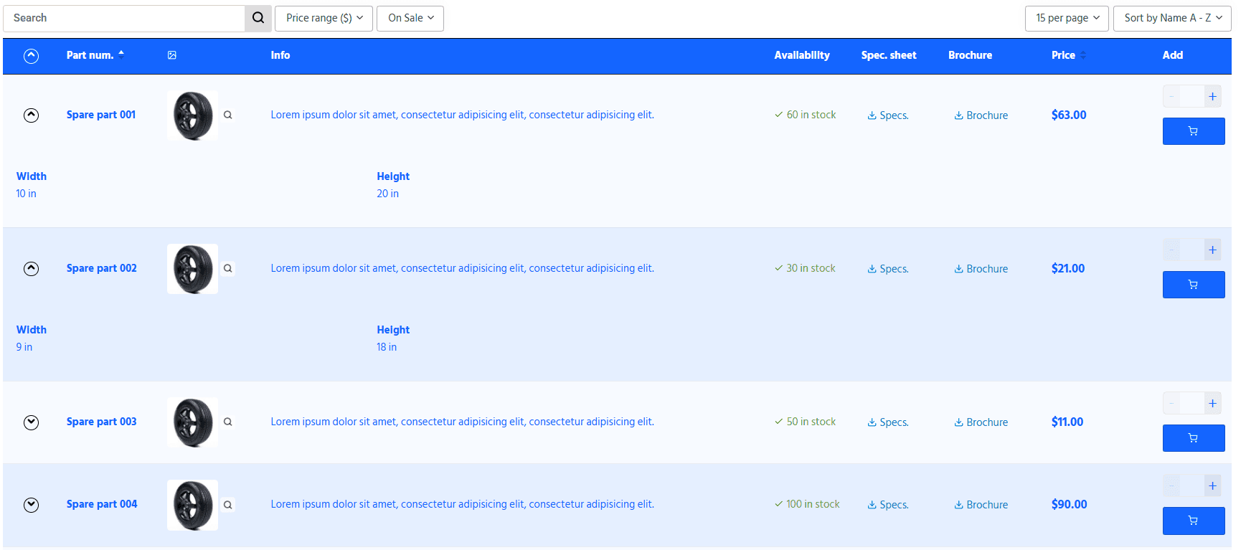Toggle all rows with header chevron
1246x550 pixels.
[31, 56]
